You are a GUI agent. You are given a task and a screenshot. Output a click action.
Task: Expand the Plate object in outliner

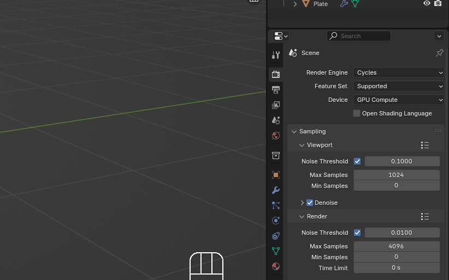(295, 4)
